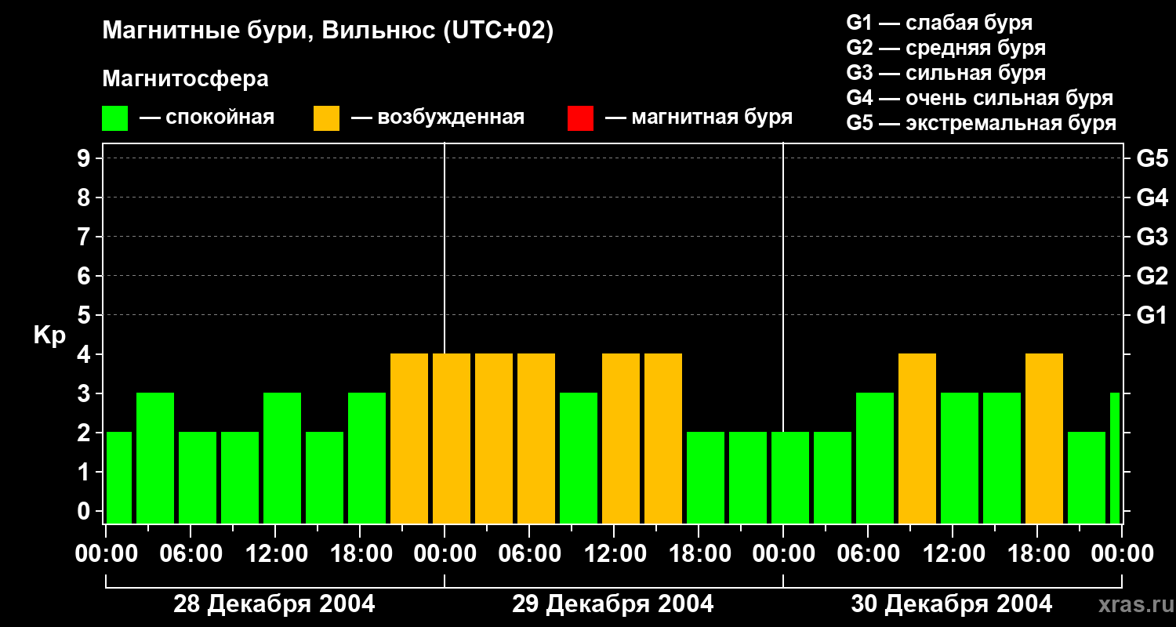1176x627 pixels.
Task: Click the orange 'возбужденная' legend swatch
Action: pos(326,118)
